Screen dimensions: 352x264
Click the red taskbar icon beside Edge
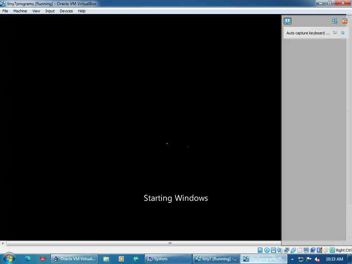click(x=42, y=259)
